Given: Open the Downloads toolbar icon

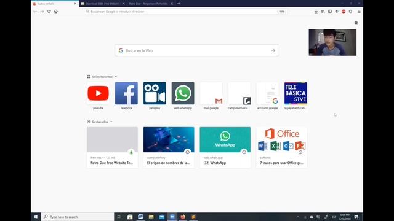Looking at the screenshot, I should point(316,12).
